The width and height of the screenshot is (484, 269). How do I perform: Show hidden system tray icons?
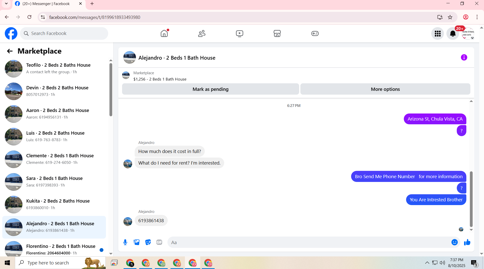(x=427, y=263)
